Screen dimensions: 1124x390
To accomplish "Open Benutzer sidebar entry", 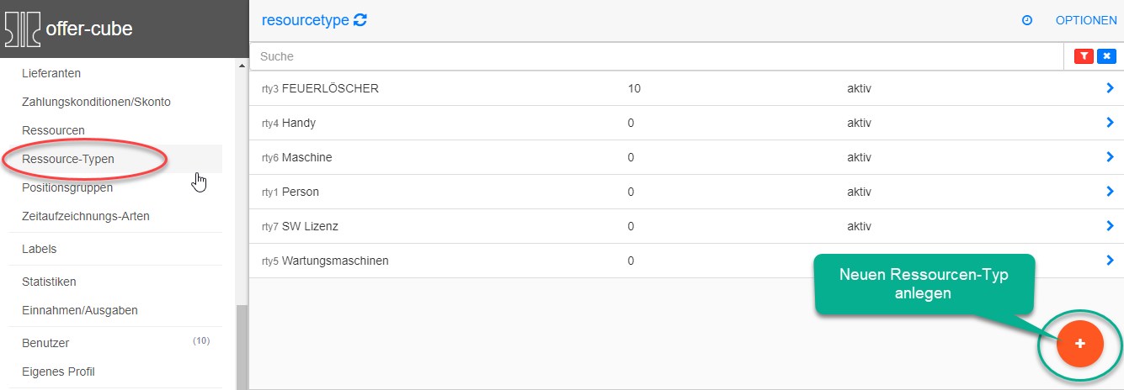I will click(x=45, y=343).
